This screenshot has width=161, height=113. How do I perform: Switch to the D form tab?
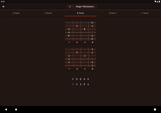point(113,13)
